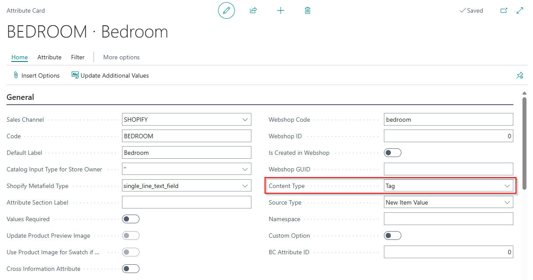Click the Webshop GUID field

point(449,169)
